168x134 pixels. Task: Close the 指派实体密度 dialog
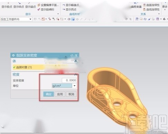[76, 55]
